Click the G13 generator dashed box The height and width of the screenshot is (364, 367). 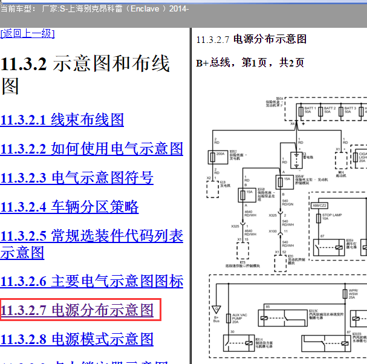point(213,189)
